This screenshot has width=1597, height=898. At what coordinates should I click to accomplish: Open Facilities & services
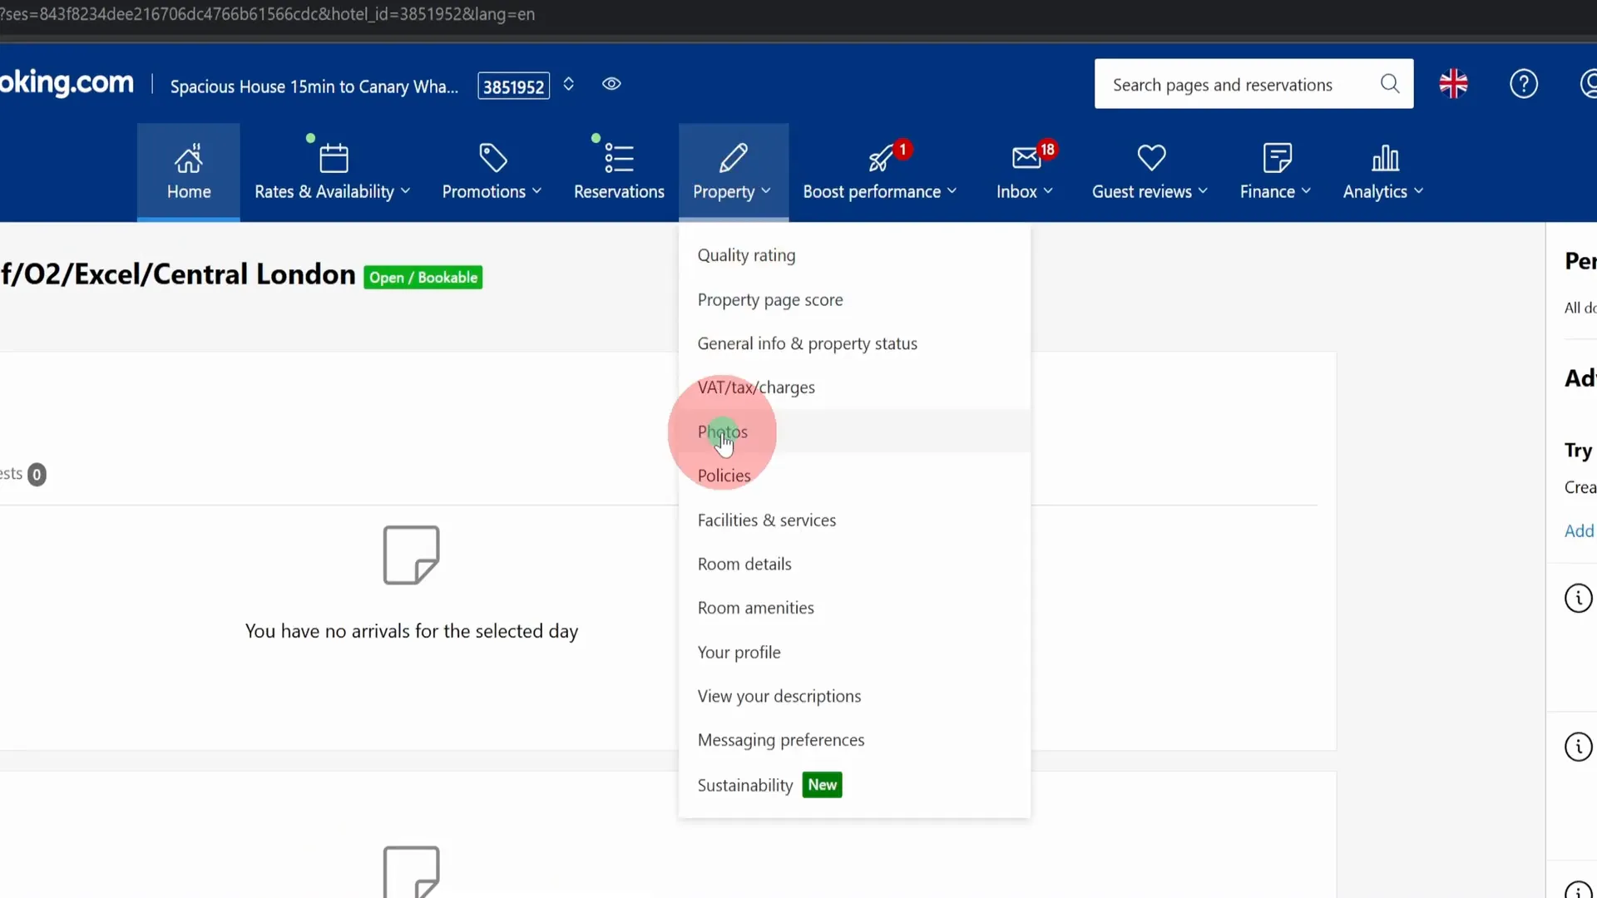[x=854, y=520]
